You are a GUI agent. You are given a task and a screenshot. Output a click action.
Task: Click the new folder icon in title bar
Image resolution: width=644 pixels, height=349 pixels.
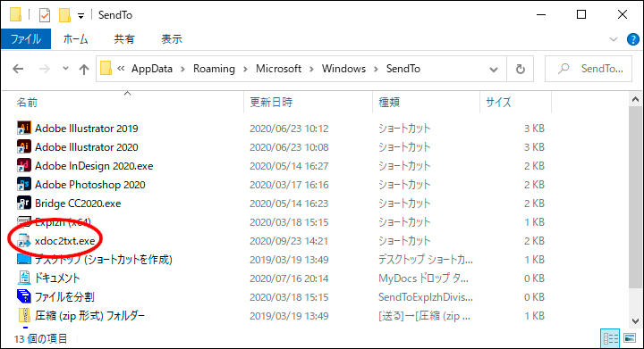(x=64, y=15)
